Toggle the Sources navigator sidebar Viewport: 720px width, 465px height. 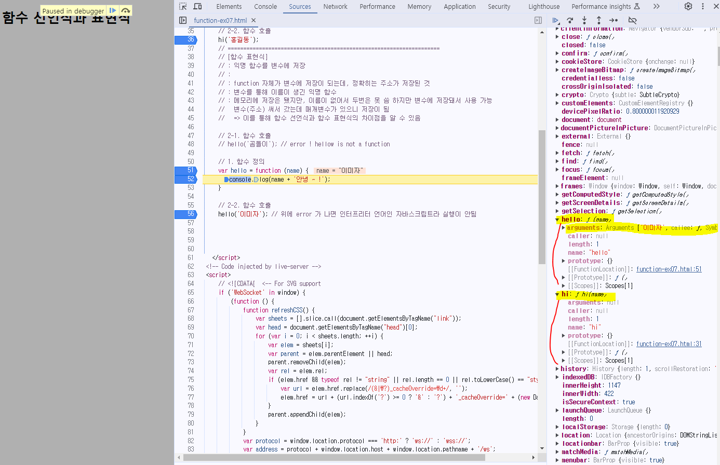click(183, 20)
